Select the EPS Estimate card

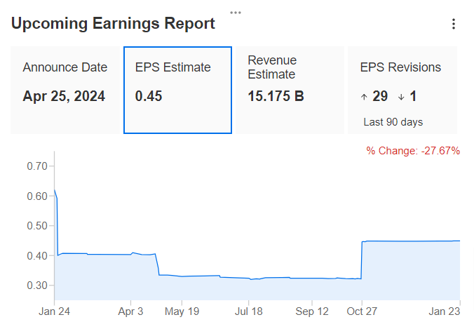[x=178, y=90]
